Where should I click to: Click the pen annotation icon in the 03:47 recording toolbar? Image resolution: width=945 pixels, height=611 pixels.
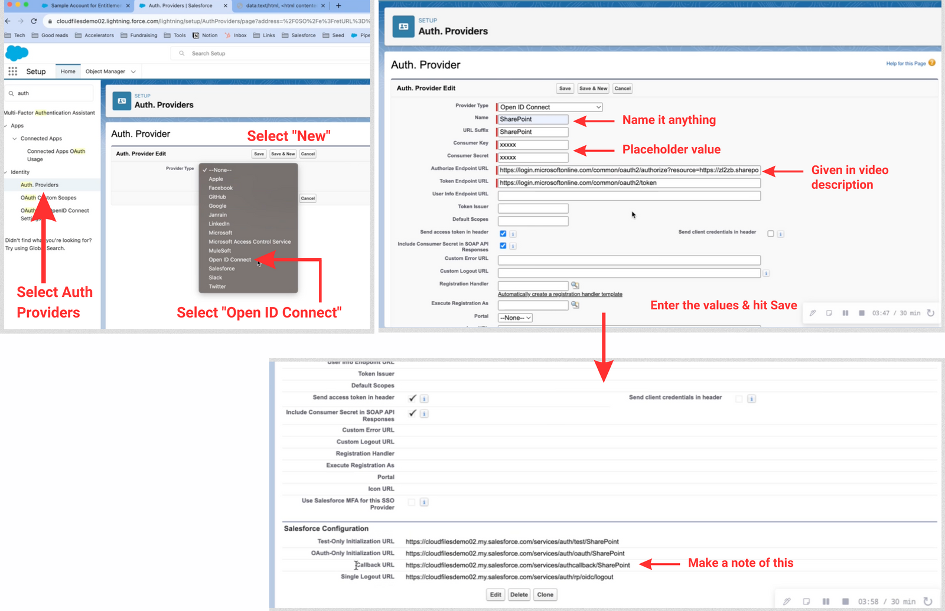tap(813, 313)
